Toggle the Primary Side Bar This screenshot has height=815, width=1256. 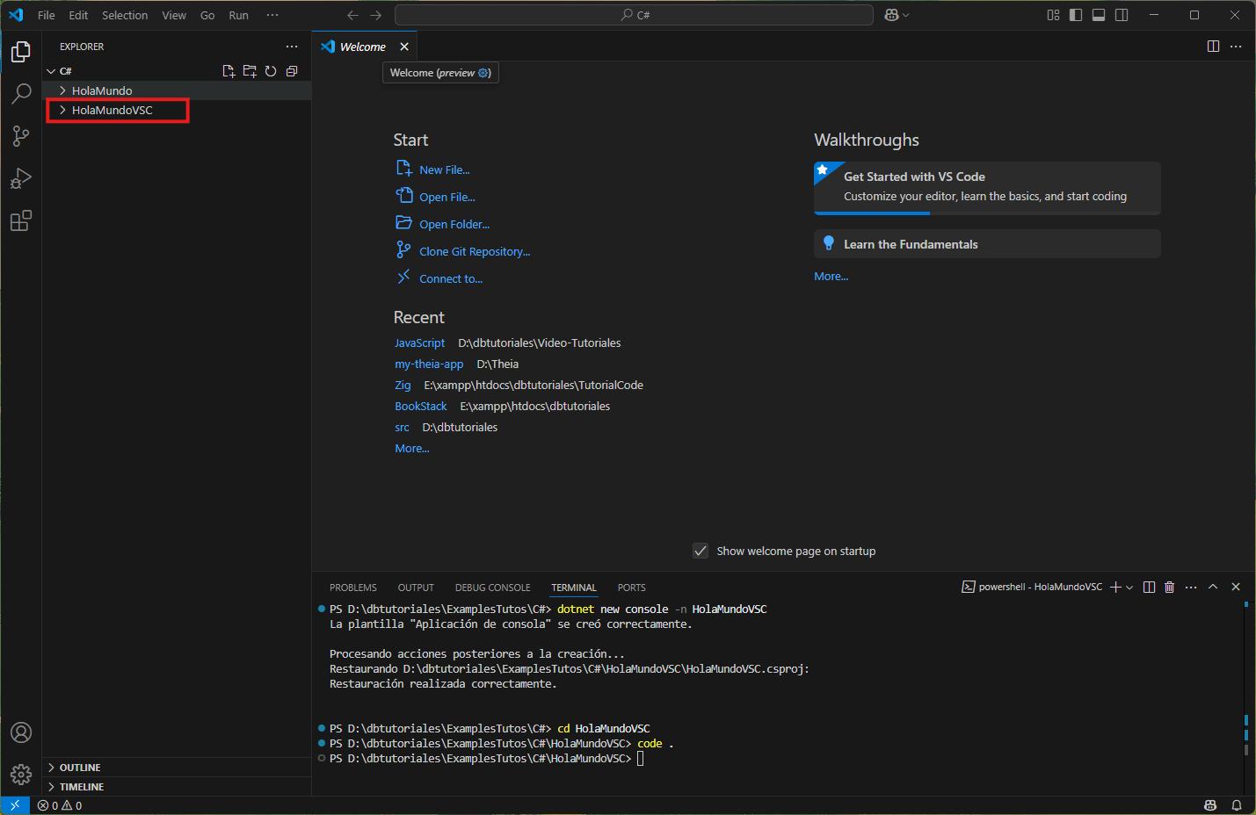point(1076,15)
